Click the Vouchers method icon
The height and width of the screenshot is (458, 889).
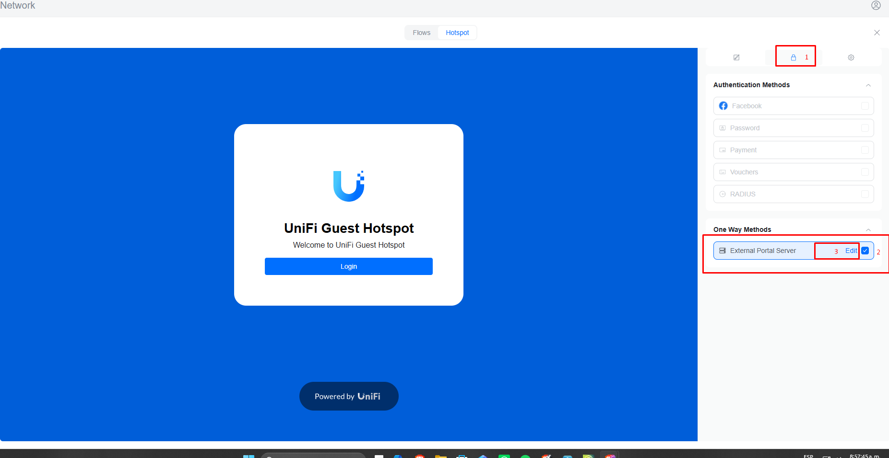tap(723, 172)
